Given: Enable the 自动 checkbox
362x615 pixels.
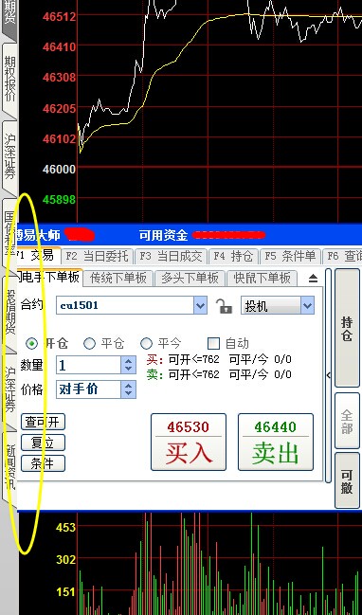Looking at the screenshot, I should click(x=213, y=344).
